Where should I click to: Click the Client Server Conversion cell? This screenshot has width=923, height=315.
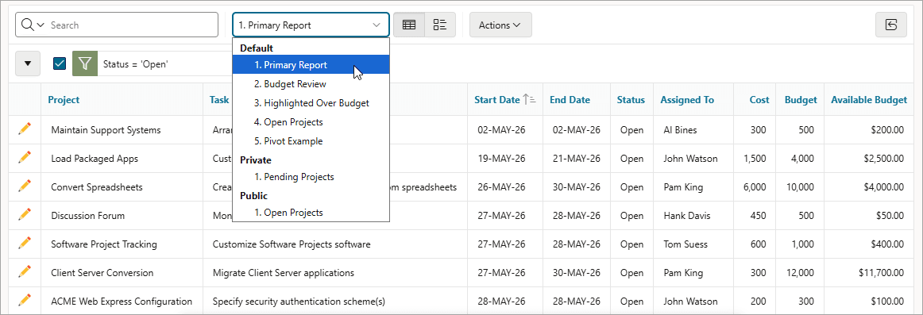point(122,273)
